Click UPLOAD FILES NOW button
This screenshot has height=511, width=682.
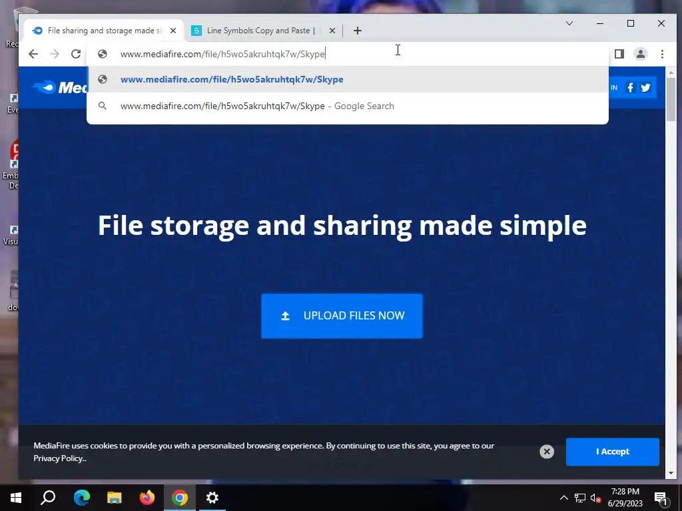click(x=342, y=316)
